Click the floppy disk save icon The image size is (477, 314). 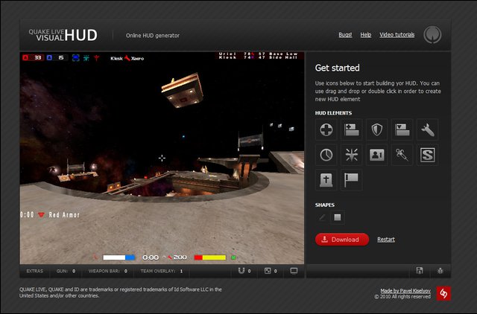[420, 271]
